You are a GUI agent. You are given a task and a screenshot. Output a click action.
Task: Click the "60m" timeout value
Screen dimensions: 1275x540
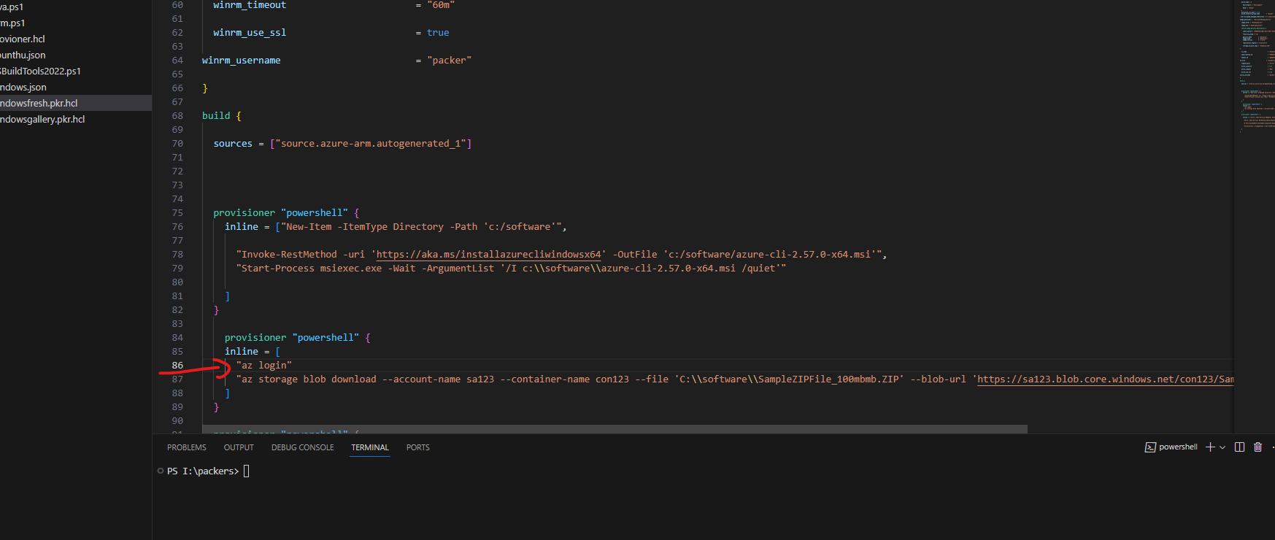pyautogui.click(x=441, y=5)
